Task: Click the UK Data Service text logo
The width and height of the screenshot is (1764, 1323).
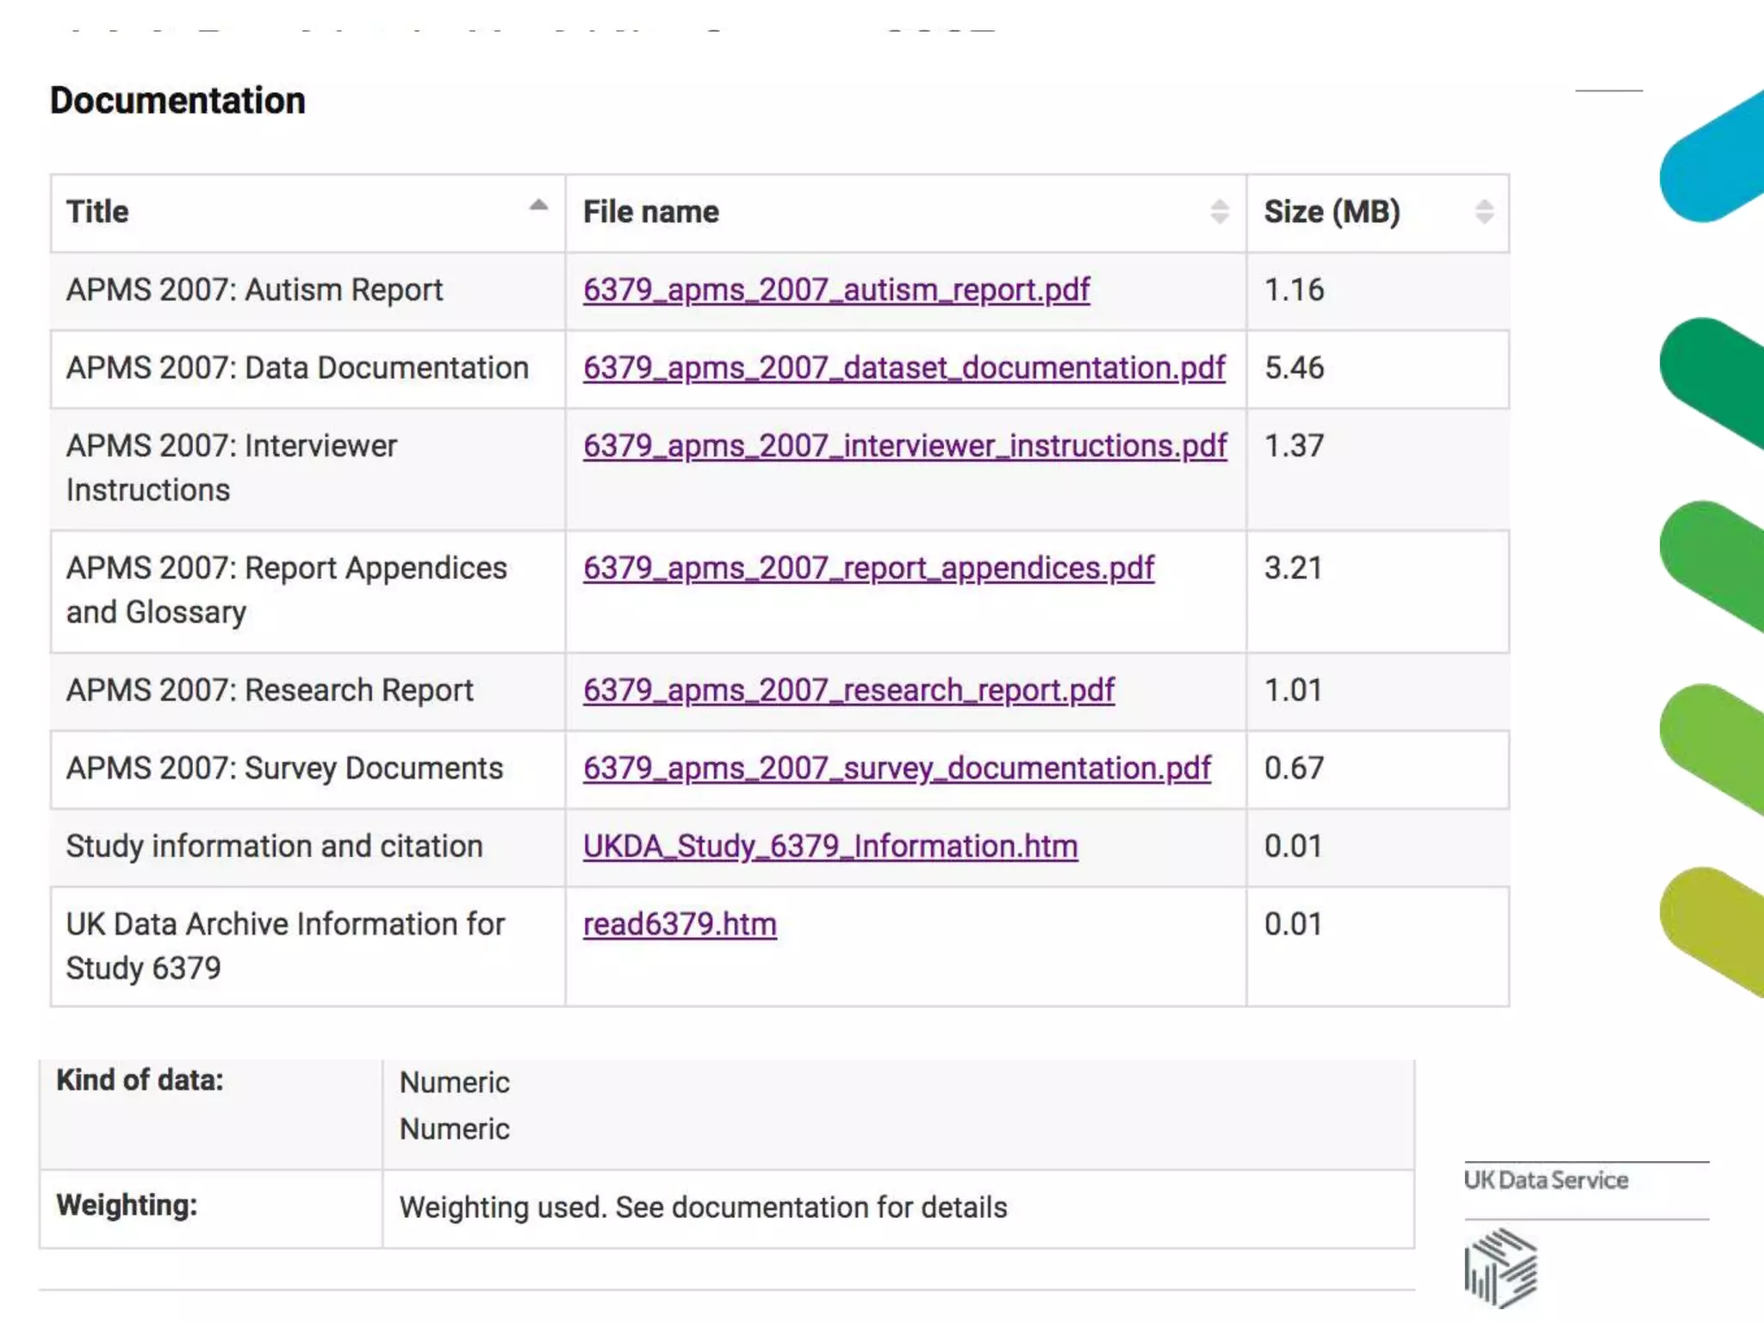Action: tap(1546, 1180)
